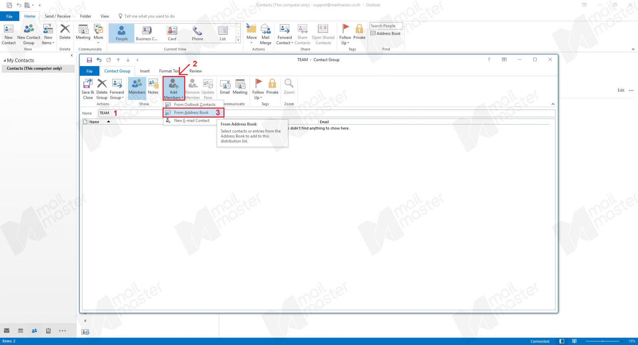Toggle Private lock in Contact Group ribbon
The height and width of the screenshot is (345, 638).
(272, 87)
